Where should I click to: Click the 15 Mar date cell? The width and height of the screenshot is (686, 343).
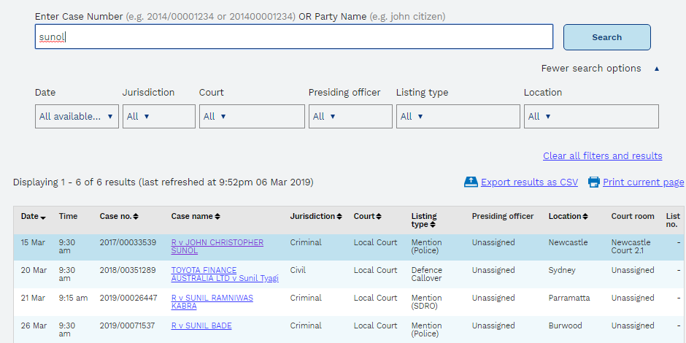point(33,242)
